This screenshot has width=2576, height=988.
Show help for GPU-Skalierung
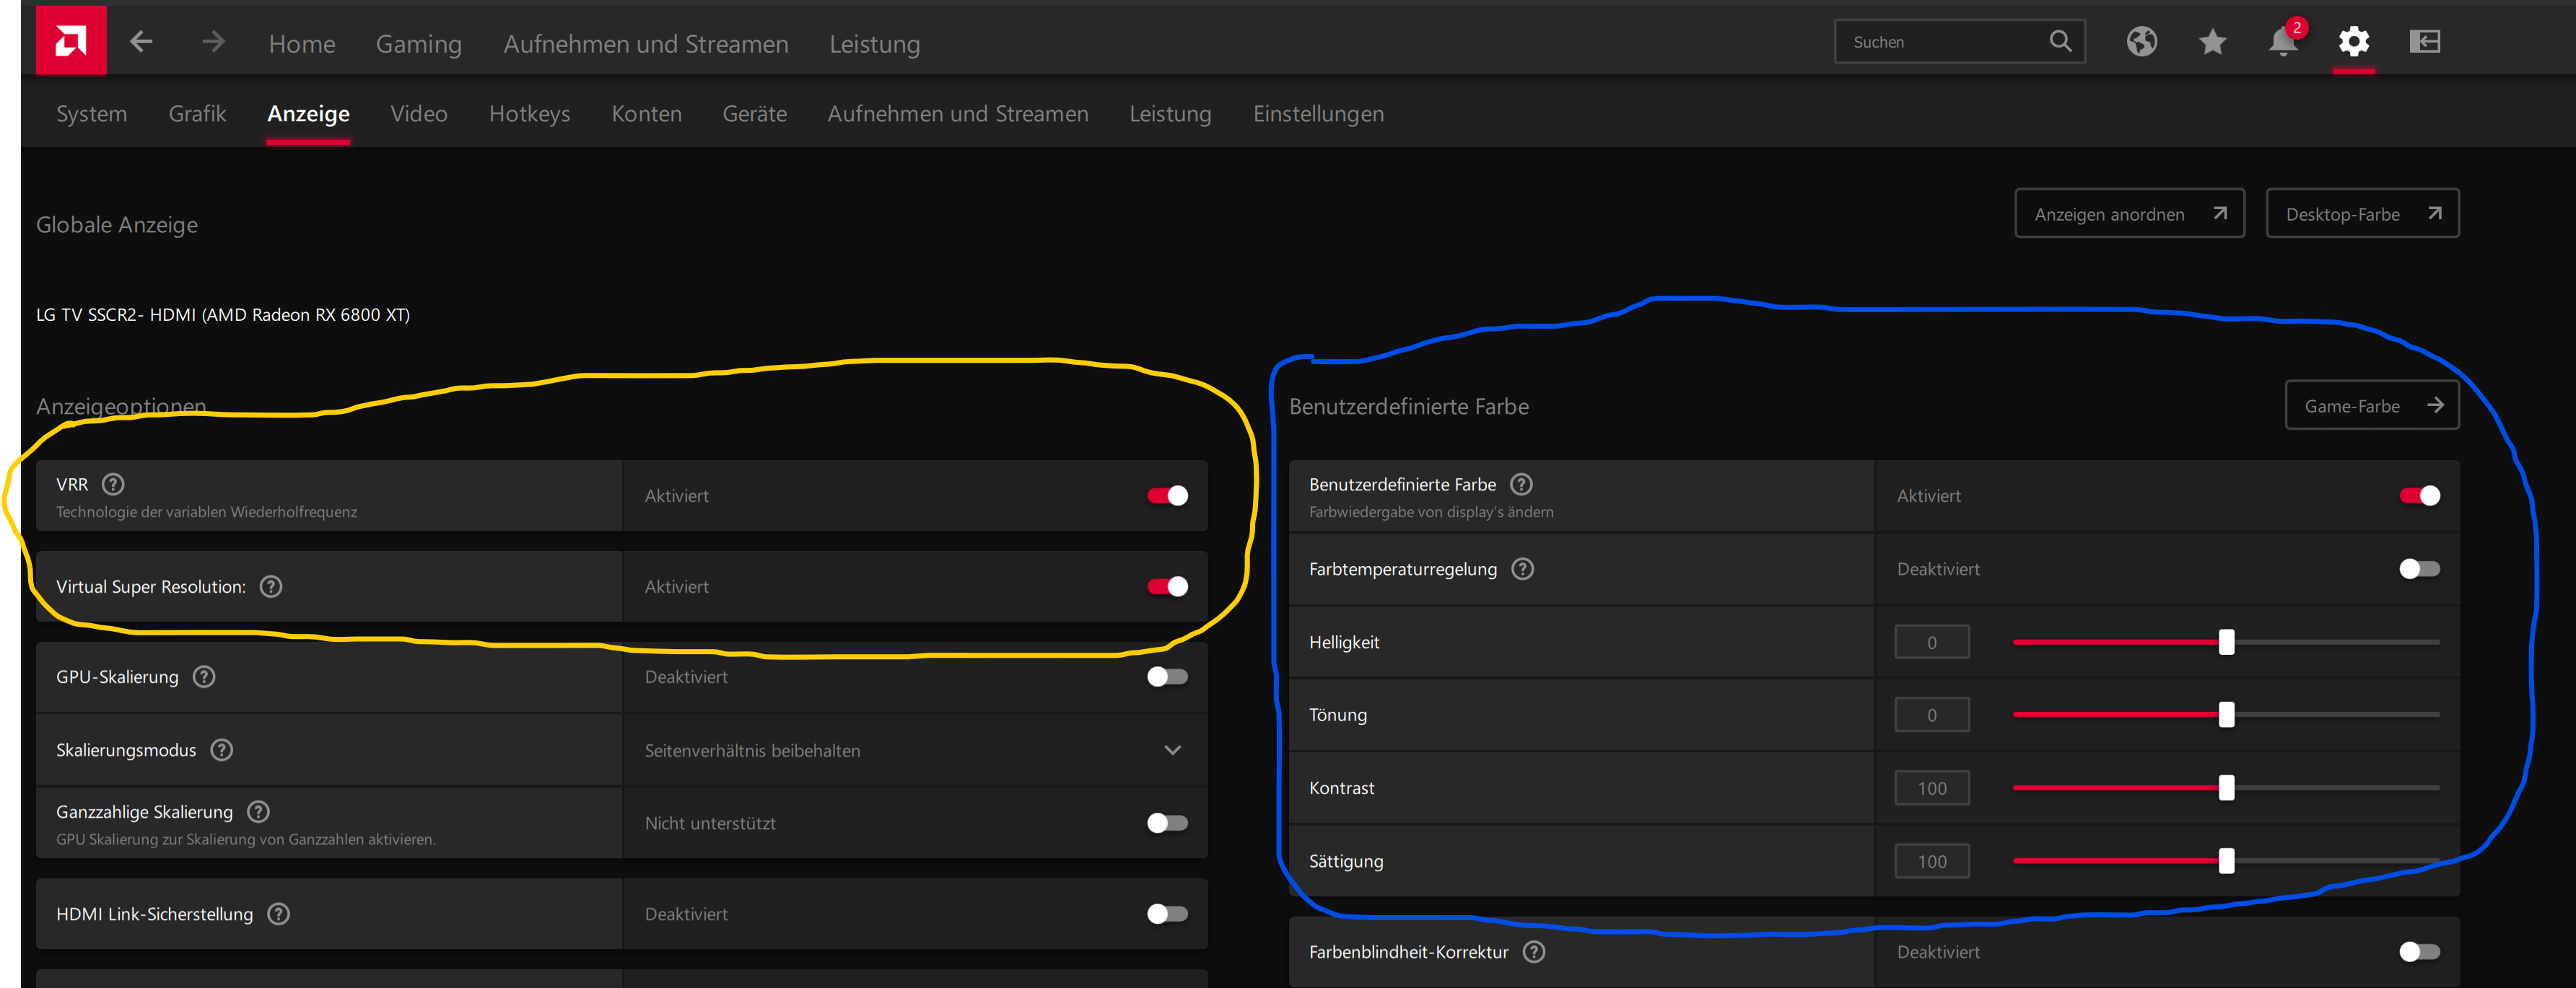click(x=204, y=677)
